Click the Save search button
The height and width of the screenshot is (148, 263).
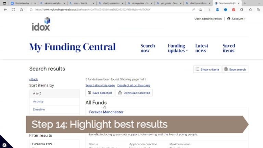click(x=235, y=69)
